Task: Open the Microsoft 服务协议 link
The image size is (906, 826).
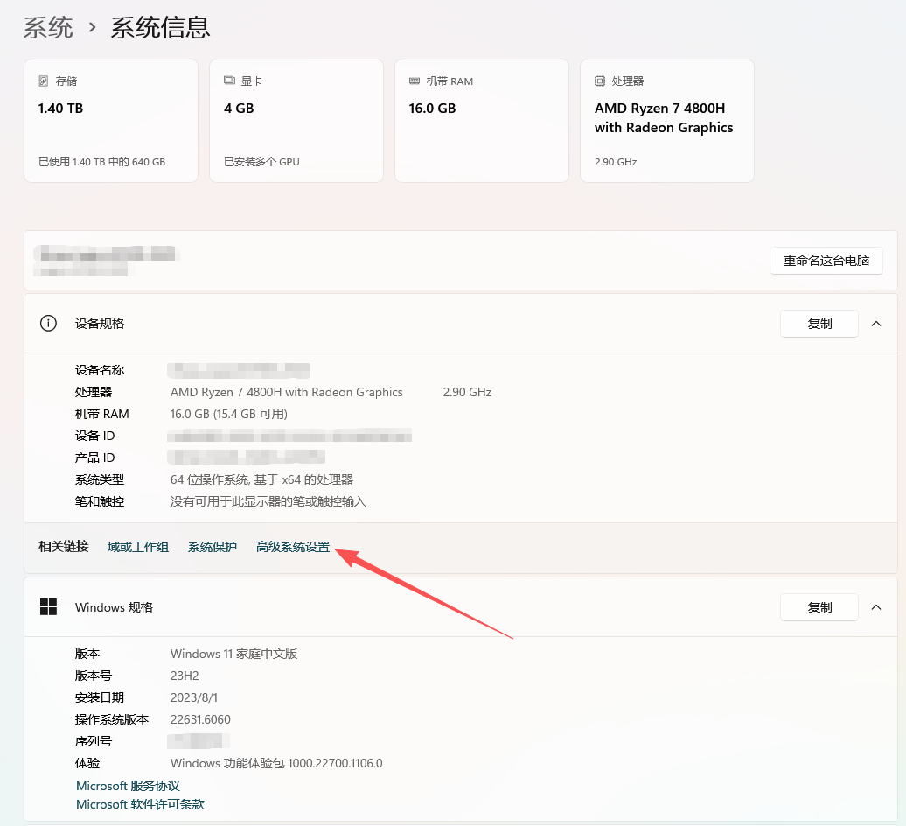Action: [128, 785]
